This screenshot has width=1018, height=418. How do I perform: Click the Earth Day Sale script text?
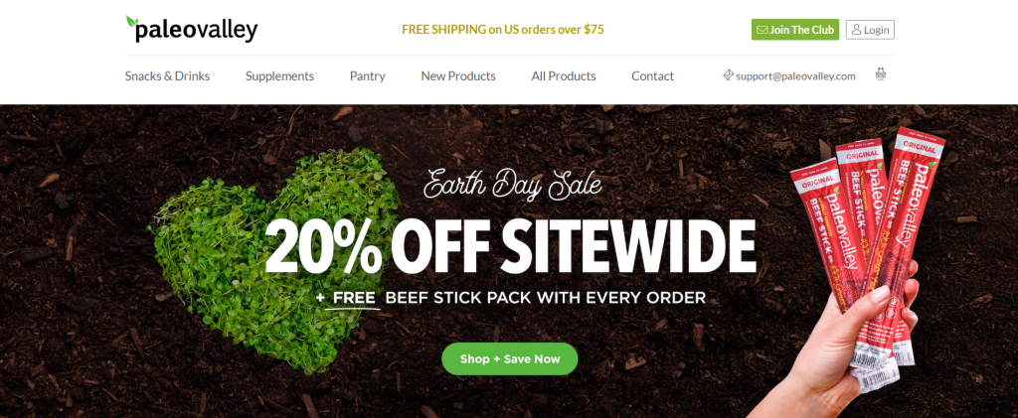512,184
